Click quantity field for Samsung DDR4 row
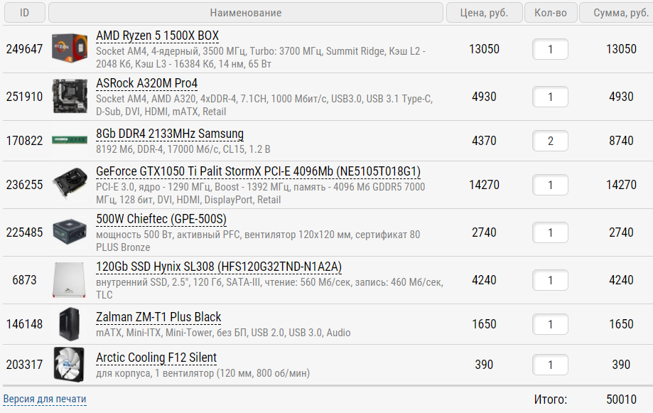The width and height of the screenshot is (653, 413). tap(550, 141)
